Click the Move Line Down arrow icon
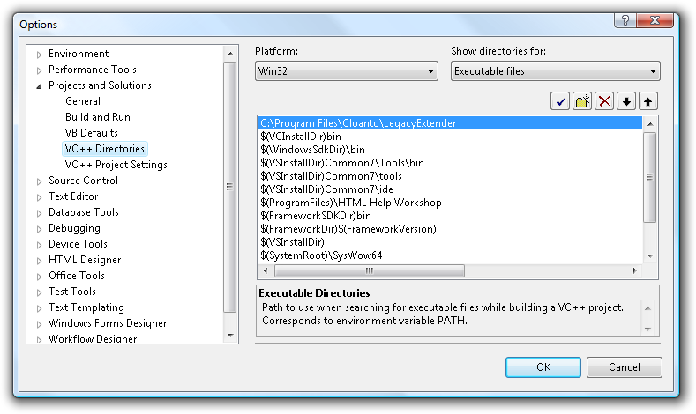696x414 pixels. (x=626, y=101)
